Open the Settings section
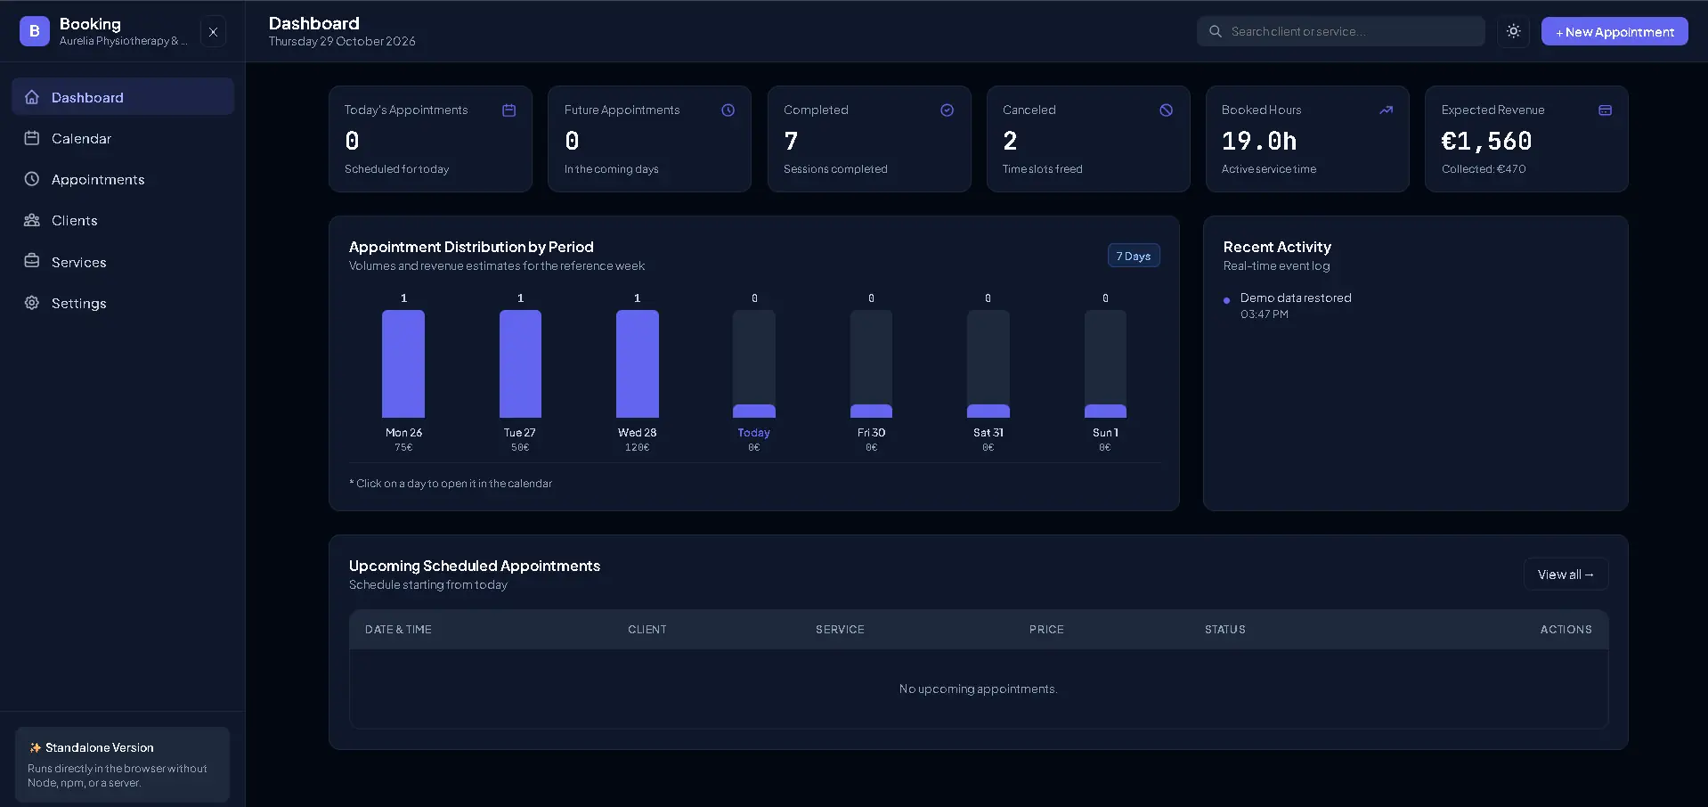 pos(123,303)
